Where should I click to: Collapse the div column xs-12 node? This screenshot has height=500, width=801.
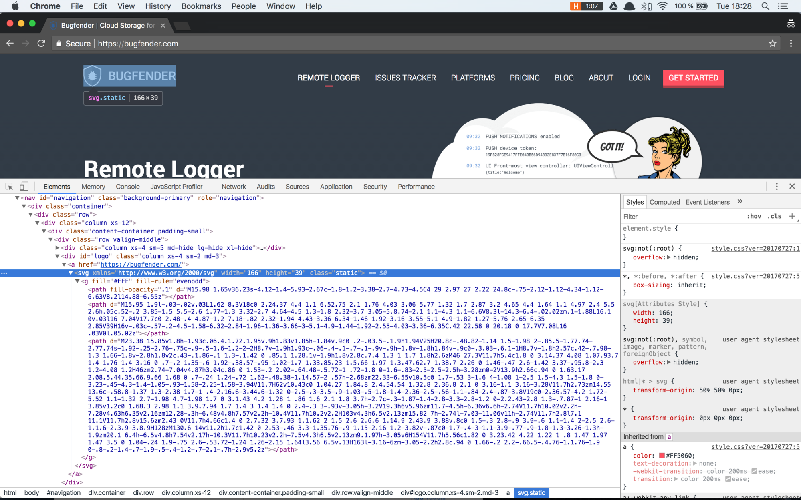(37, 223)
